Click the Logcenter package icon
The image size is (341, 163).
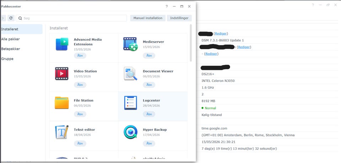[130, 103]
